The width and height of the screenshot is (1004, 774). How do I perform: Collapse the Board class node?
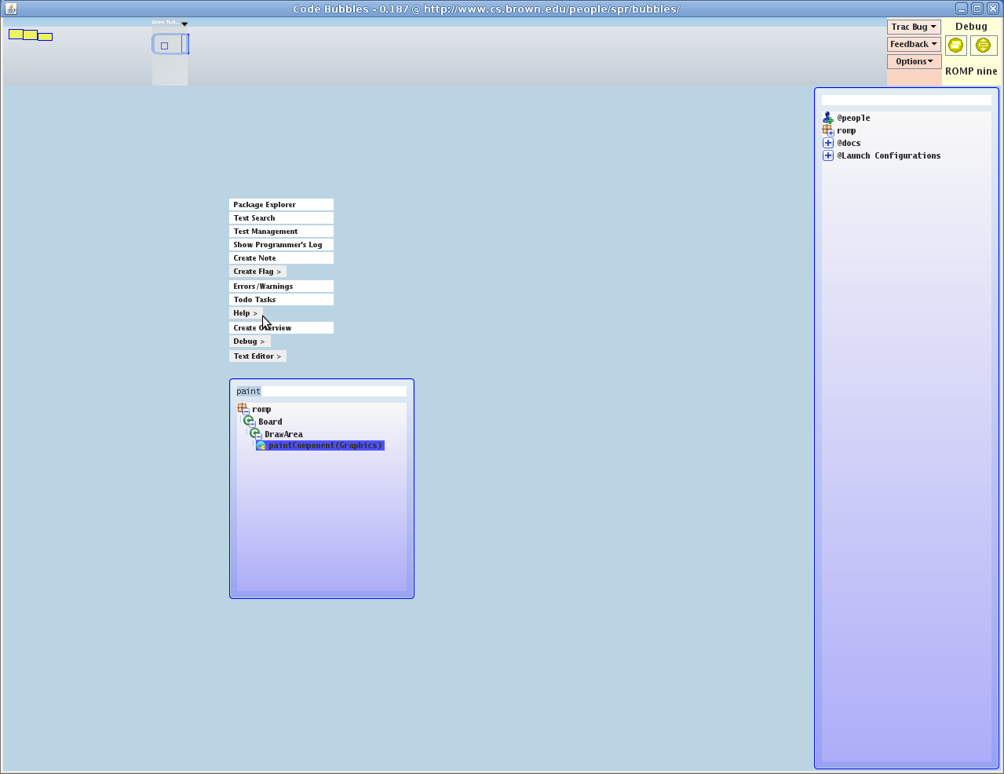coord(252,424)
